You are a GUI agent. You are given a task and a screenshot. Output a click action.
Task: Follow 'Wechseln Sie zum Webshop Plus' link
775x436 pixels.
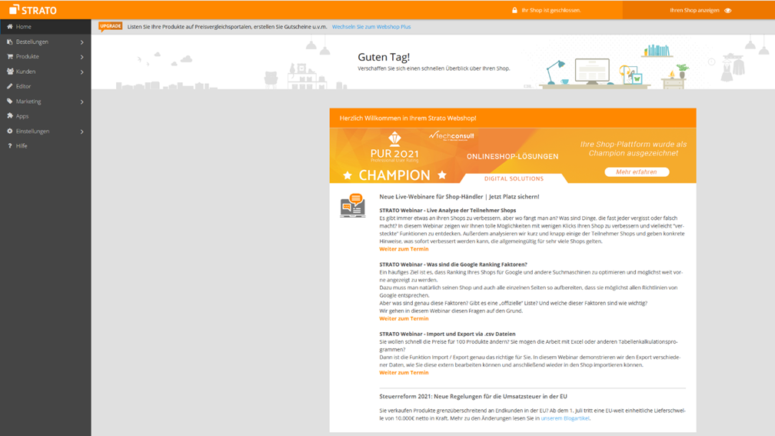(x=371, y=27)
